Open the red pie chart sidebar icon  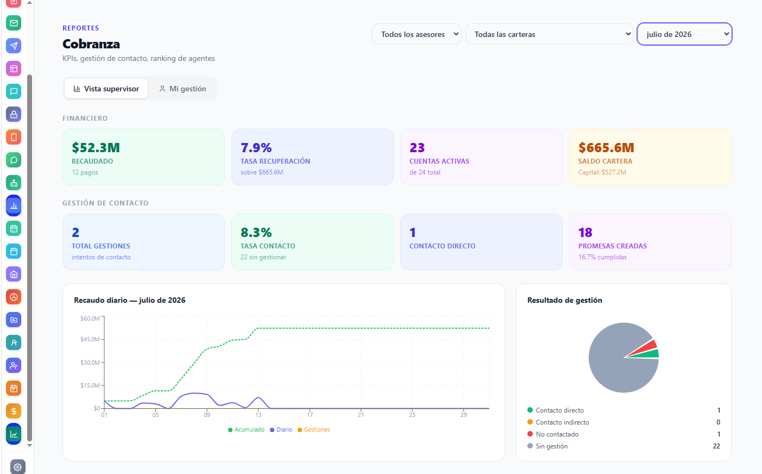coord(14,297)
